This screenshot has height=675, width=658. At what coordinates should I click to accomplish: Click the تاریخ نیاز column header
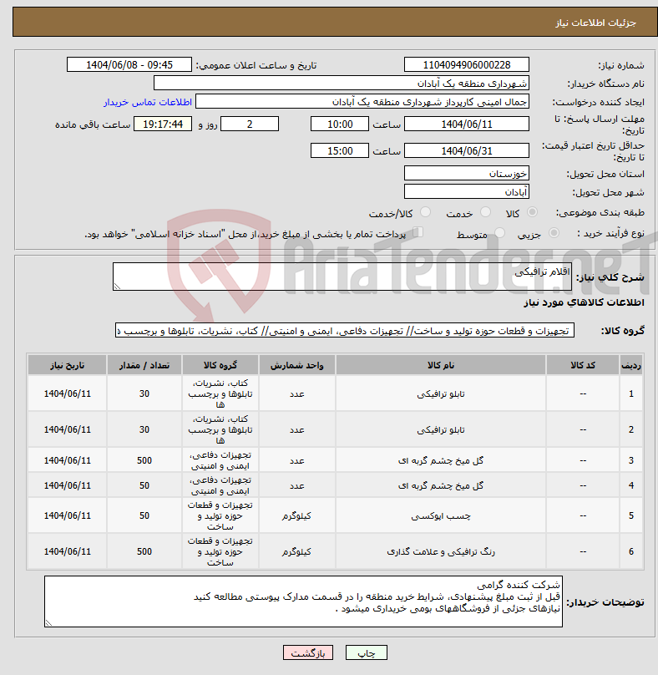67,365
